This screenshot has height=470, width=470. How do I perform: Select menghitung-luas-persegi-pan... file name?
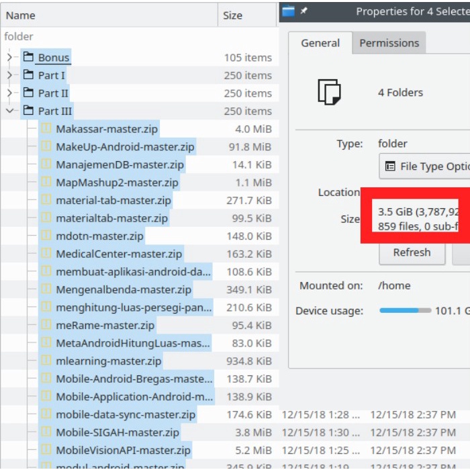(134, 308)
